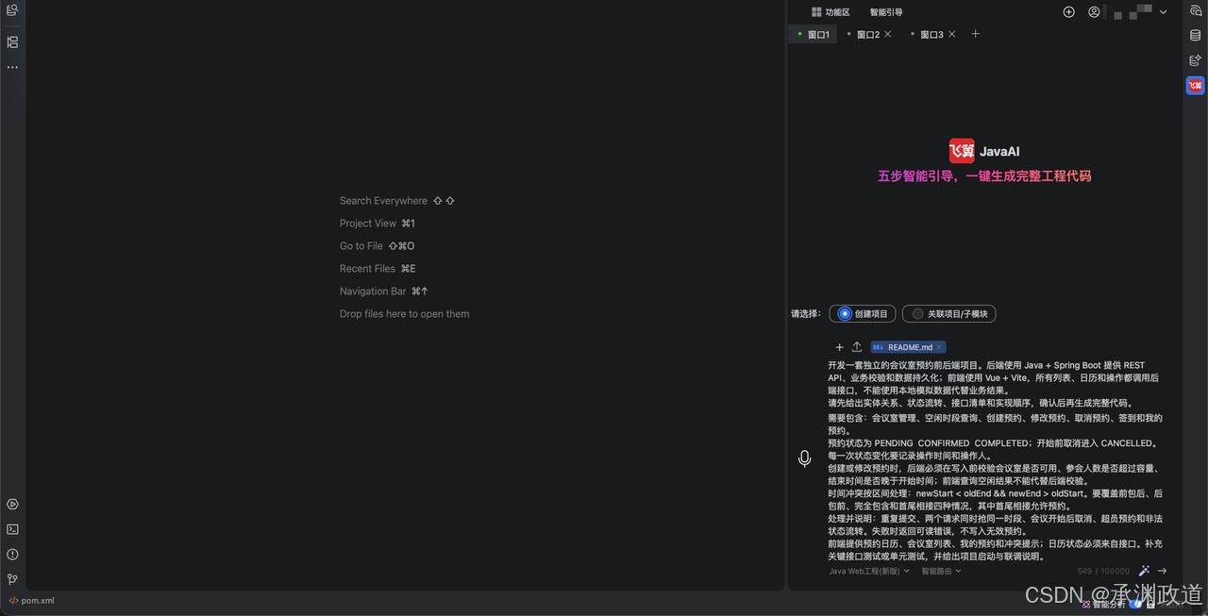Open the AI database assistant icon
The image size is (1208, 616).
click(x=1196, y=60)
